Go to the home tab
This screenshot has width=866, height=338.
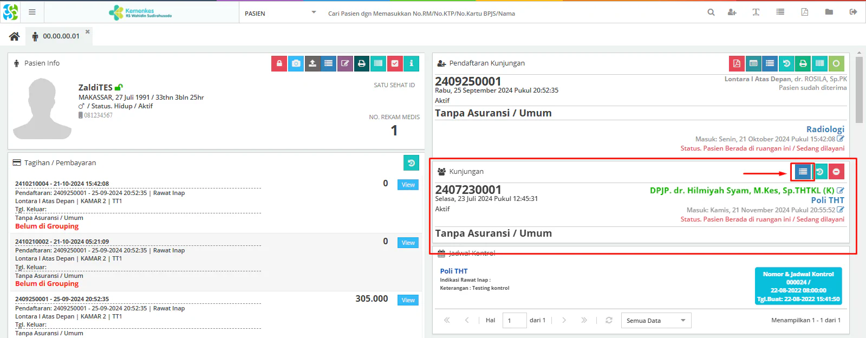[14, 36]
